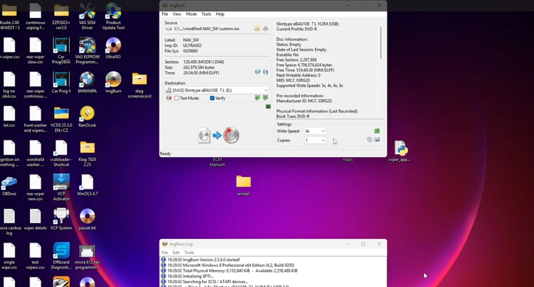
Task: Open ImgBurn desktop shortcut
Action: coord(113,82)
